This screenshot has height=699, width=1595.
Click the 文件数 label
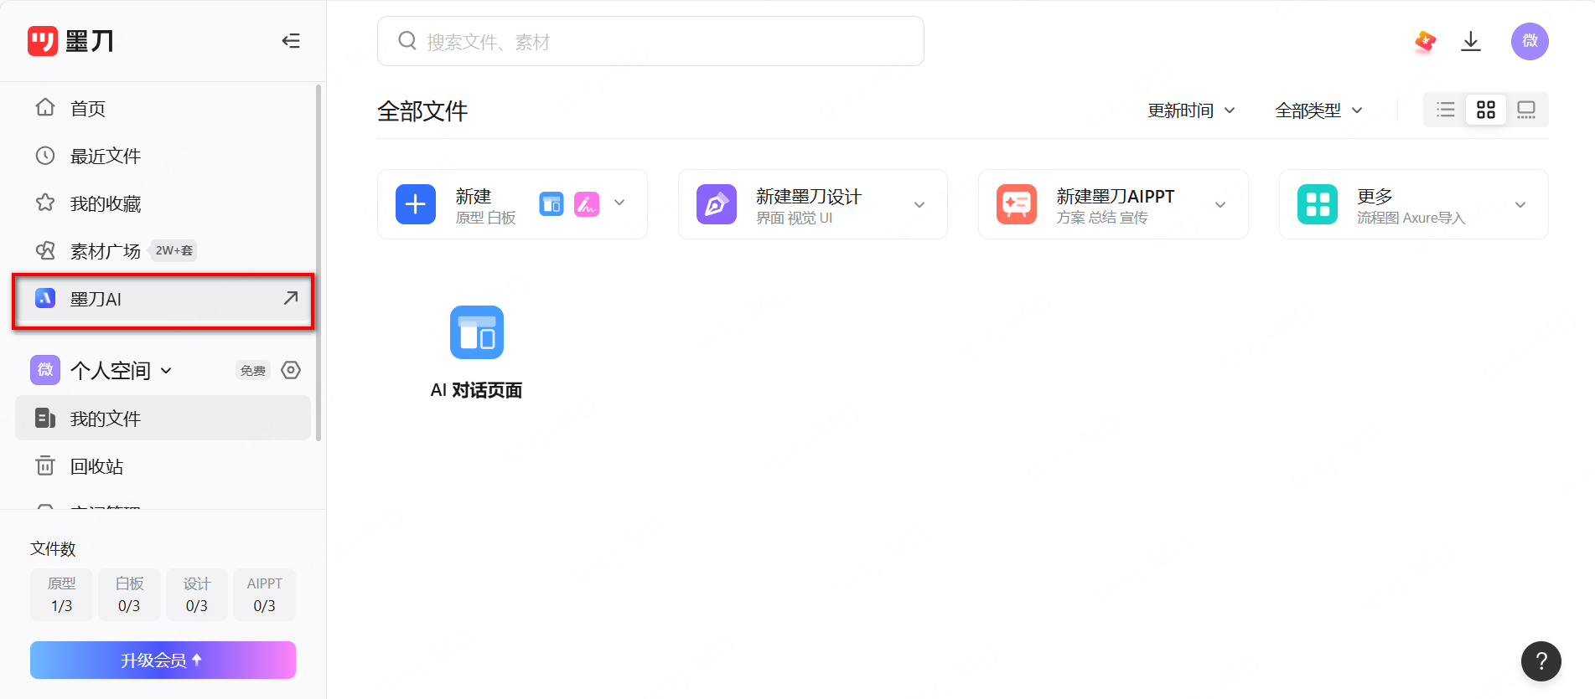click(x=53, y=548)
